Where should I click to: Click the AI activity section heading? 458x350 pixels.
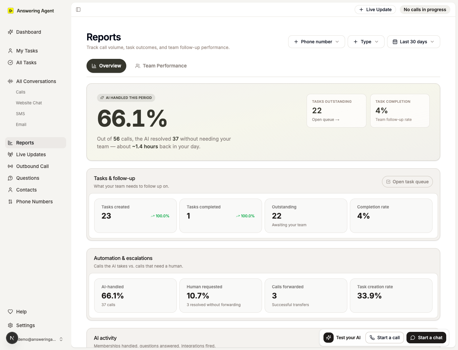click(x=105, y=338)
